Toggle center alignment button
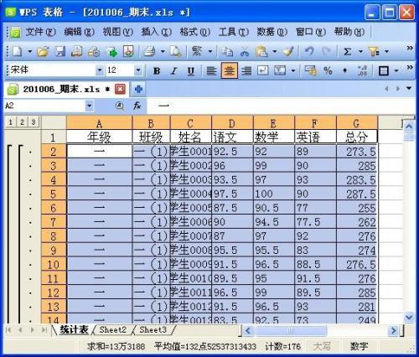 (x=230, y=70)
